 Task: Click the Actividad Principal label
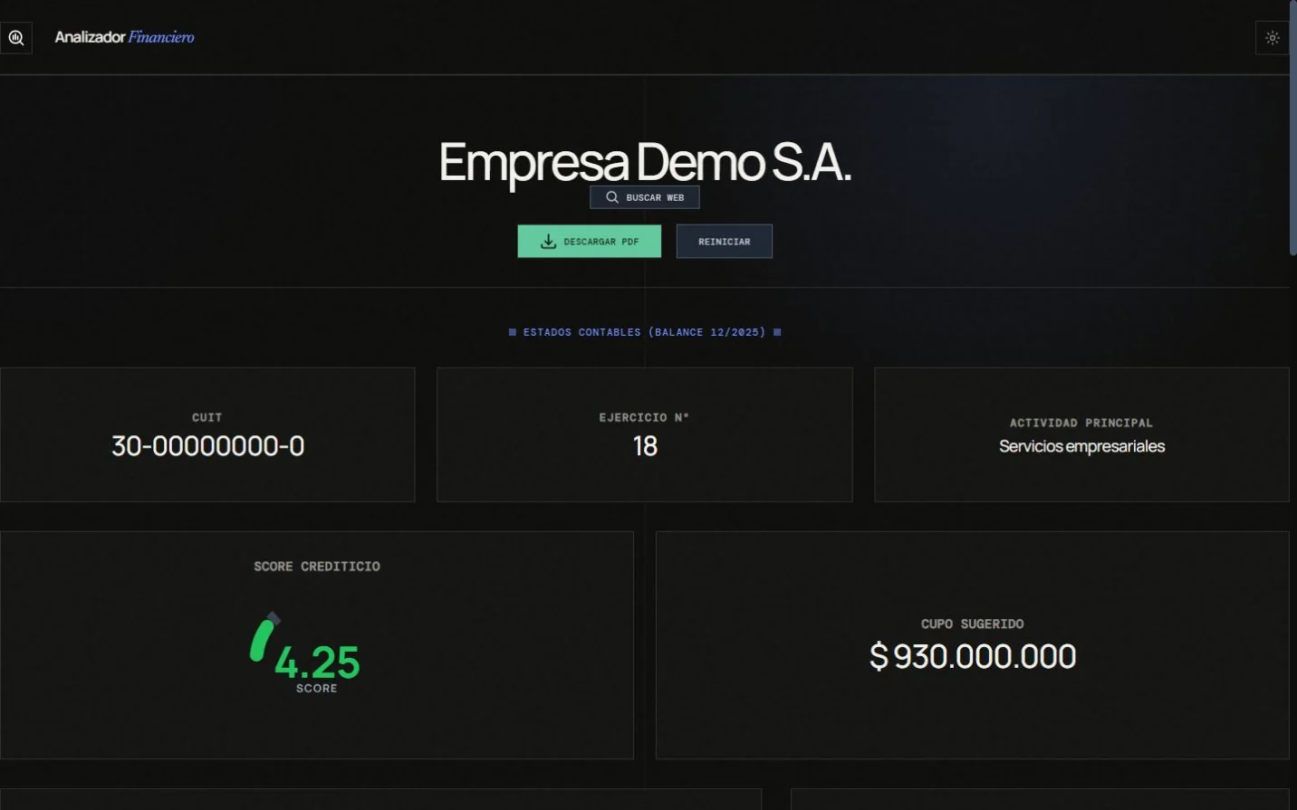coord(1081,423)
